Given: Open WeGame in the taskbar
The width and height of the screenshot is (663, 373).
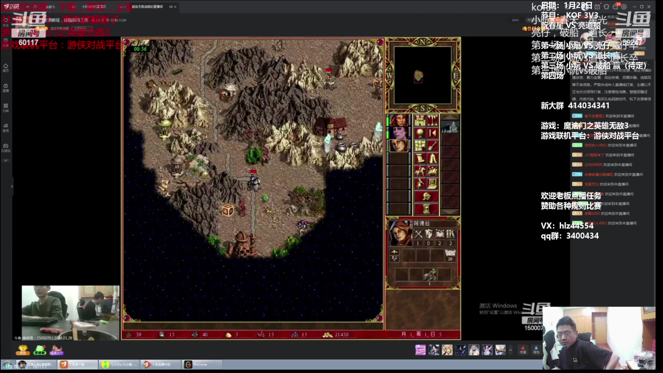Looking at the screenshot, I should [x=202, y=364].
